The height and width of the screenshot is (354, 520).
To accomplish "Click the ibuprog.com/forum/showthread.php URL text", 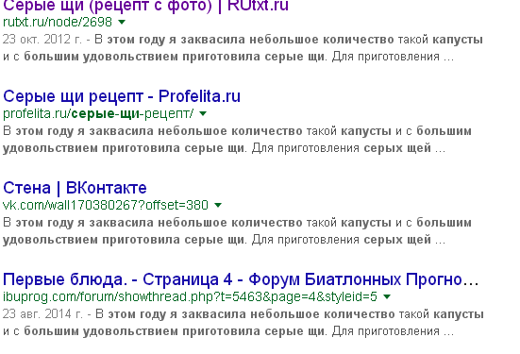I will [190, 296].
